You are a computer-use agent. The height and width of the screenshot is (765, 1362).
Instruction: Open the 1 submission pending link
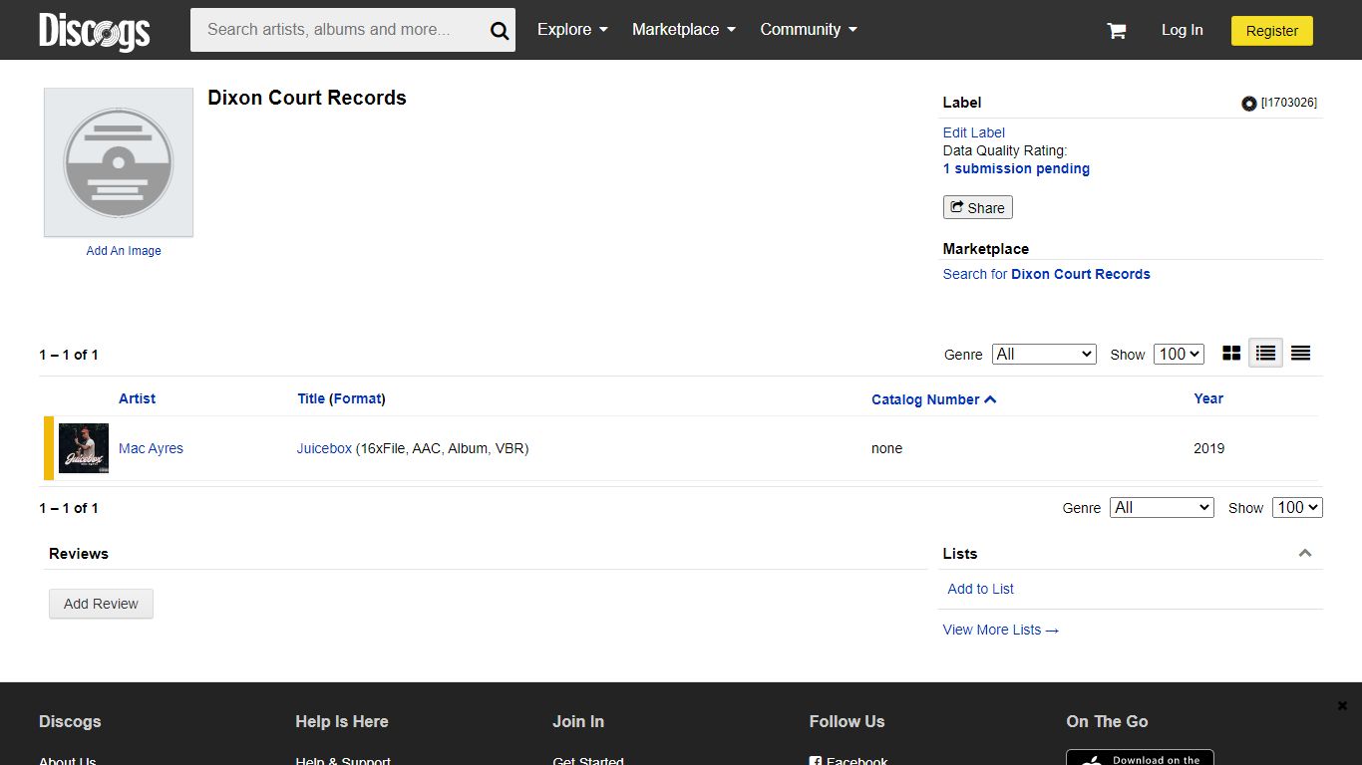(1016, 168)
